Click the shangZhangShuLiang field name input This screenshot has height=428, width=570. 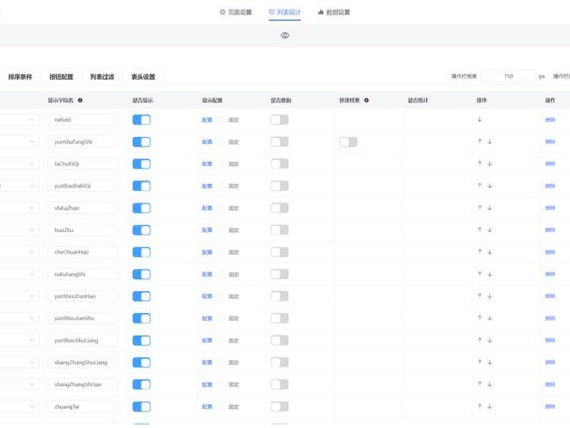(83, 362)
